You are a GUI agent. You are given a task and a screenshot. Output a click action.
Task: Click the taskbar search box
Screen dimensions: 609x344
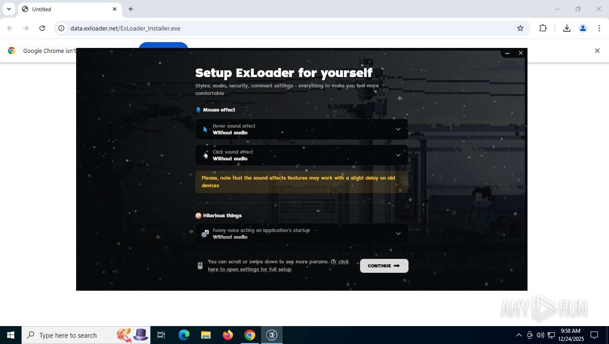coord(86,335)
